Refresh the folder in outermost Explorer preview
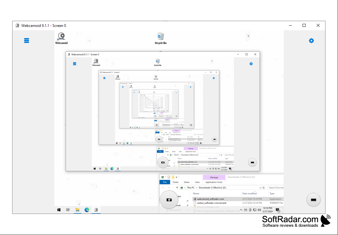Viewport: 338px width, 235px height. pyautogui.click(x=263, y=188)
